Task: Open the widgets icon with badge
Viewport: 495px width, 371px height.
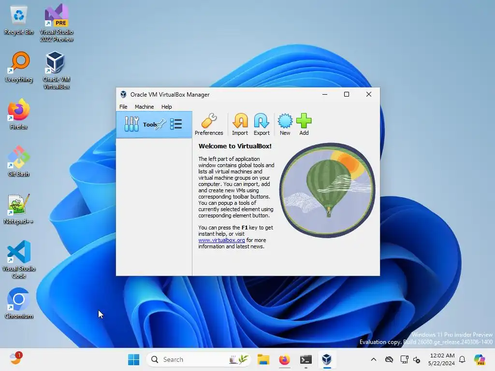Action: (x=15, y=359)
